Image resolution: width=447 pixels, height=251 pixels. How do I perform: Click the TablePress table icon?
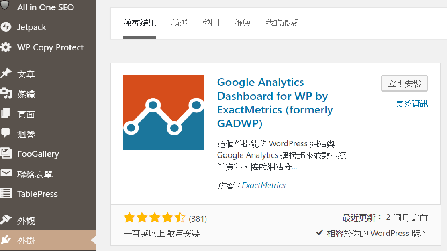point(6,194)
